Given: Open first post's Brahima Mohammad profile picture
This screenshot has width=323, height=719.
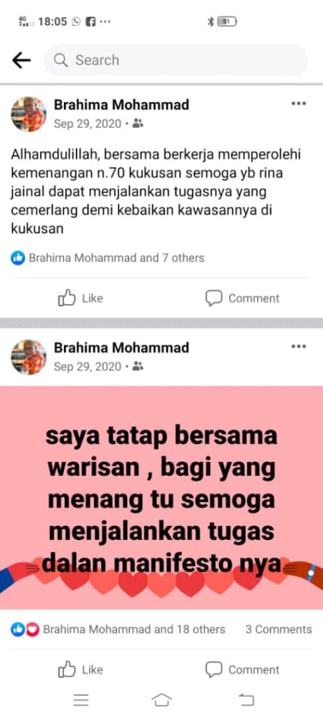Looking at the screenshot, I should click(29, 114).
